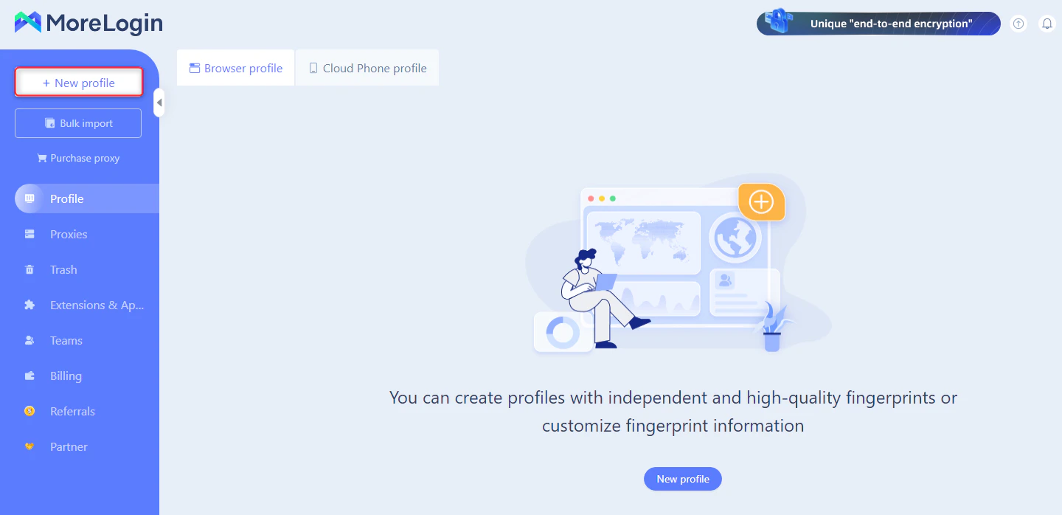Image resolution: width=1062 pixels, height=515 pixels.
Task: Click the Teams people icon
Action: 29,340
